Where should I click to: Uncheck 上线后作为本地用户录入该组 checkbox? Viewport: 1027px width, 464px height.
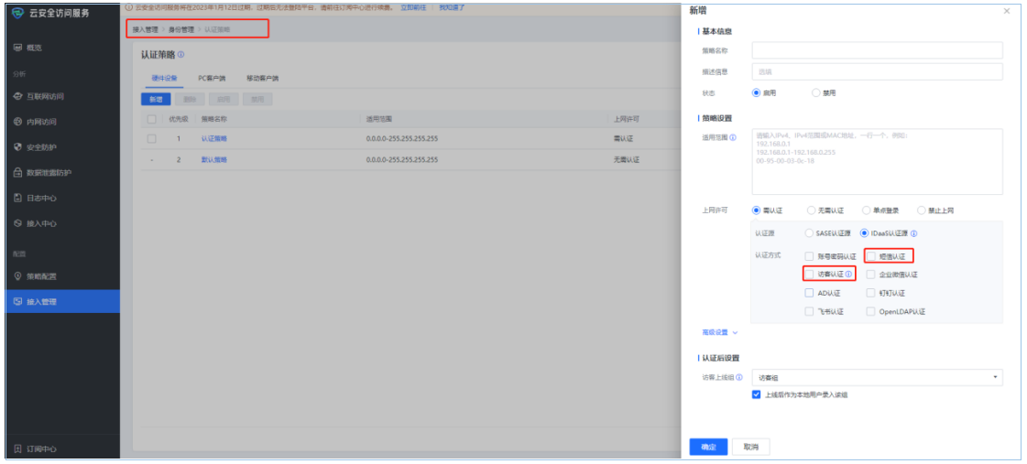pos(756,394)
